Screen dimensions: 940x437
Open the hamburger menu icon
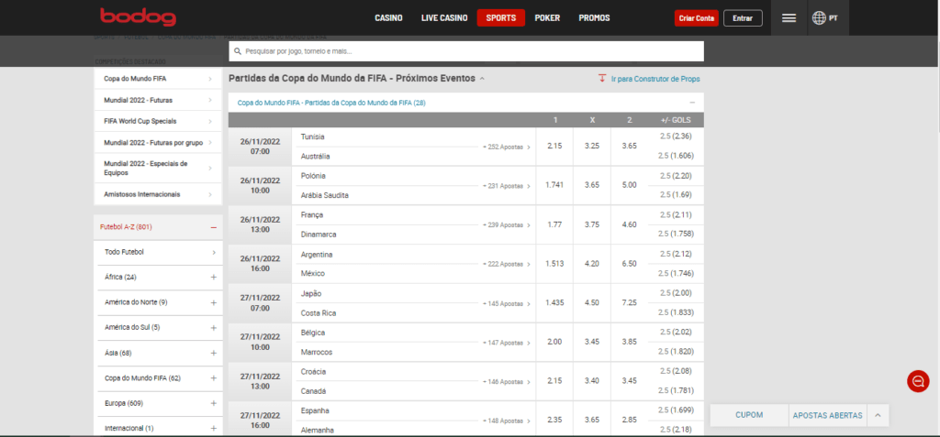tap(789, 18)
